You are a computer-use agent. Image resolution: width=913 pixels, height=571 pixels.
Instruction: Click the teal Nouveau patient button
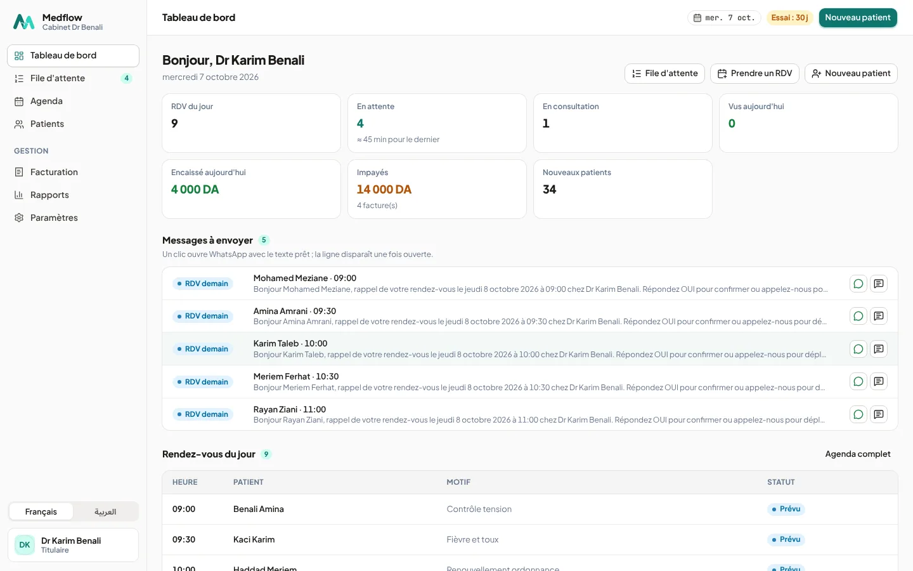[858, 18]
